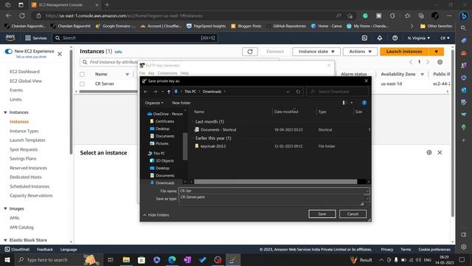Collapse folders with Hide Folders
Viewport: 472px width, 266px height.
click(x=156, y=215)
